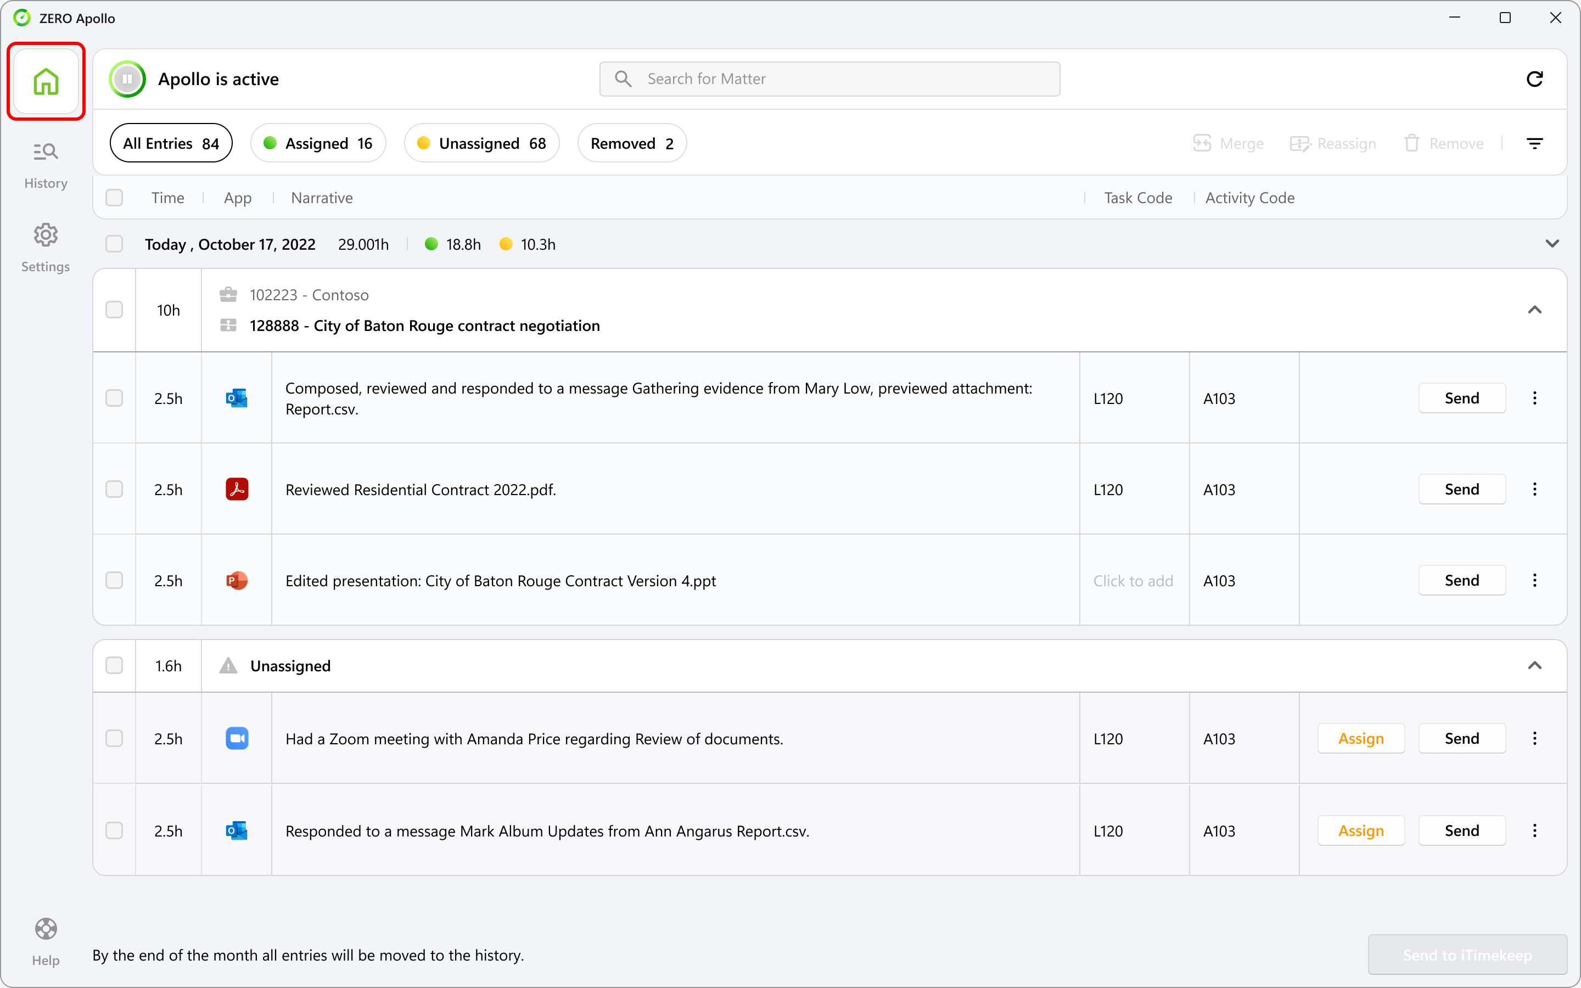The height and width of the screenshot is (988, 1581).
Task: Click the ZERO Apollo app logo
Action: tap(22, 18)
